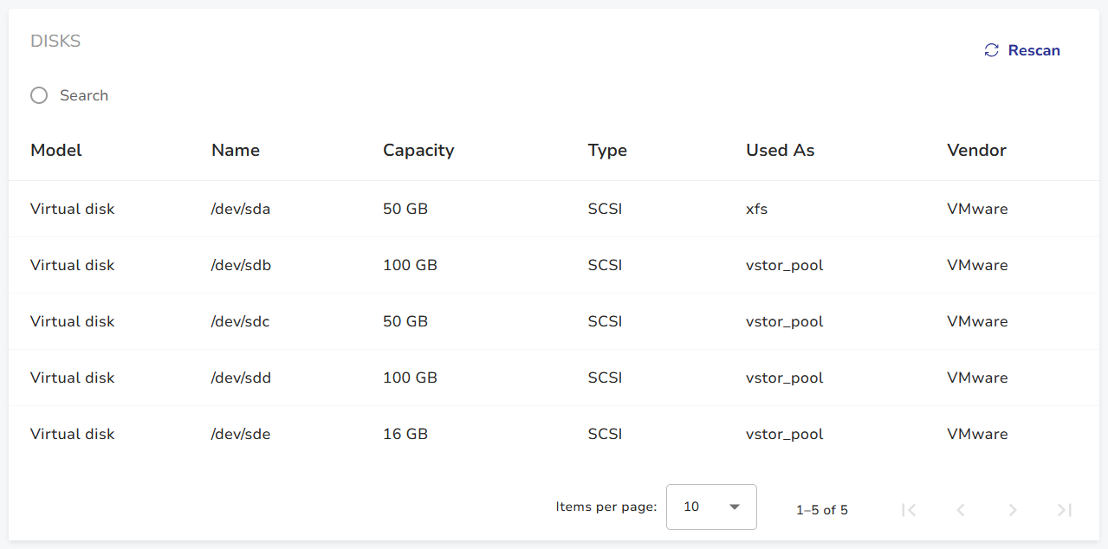Select the /dev/sdb disk row
The width and height of the screenshot is (1108, 549).
point(241,265)
